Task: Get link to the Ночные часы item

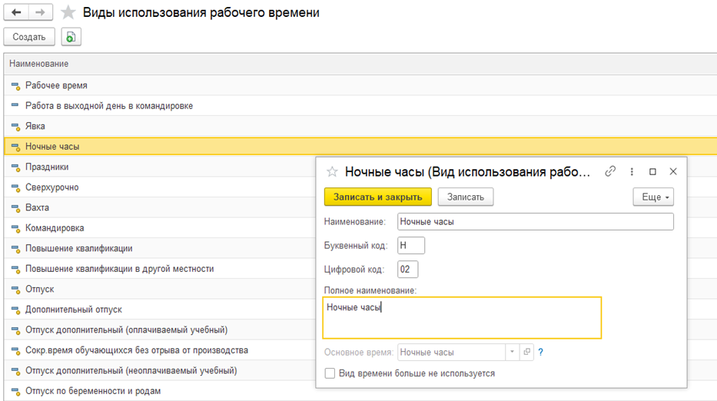Action: click(610, 171)
